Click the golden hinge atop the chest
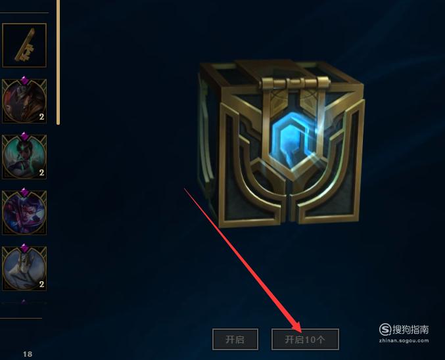The height and width of the screenshot is (360, 445). coord(295,83)
